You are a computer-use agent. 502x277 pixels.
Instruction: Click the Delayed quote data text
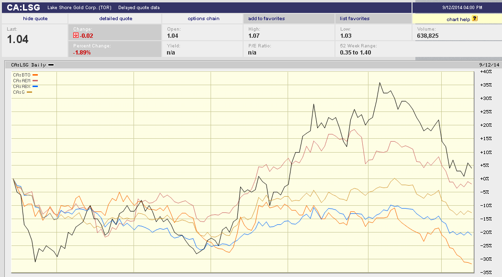coord(139,7)
